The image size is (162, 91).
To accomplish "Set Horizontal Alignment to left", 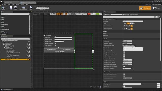I will (124, 26).
